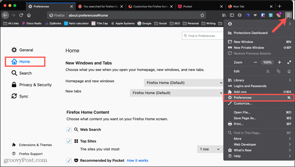Open Logins and Passwords

click(x=259, y=86)
